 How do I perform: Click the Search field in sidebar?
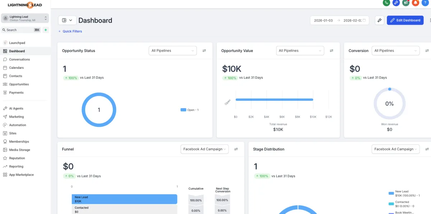pyautogui.click(x=22, y=30)
